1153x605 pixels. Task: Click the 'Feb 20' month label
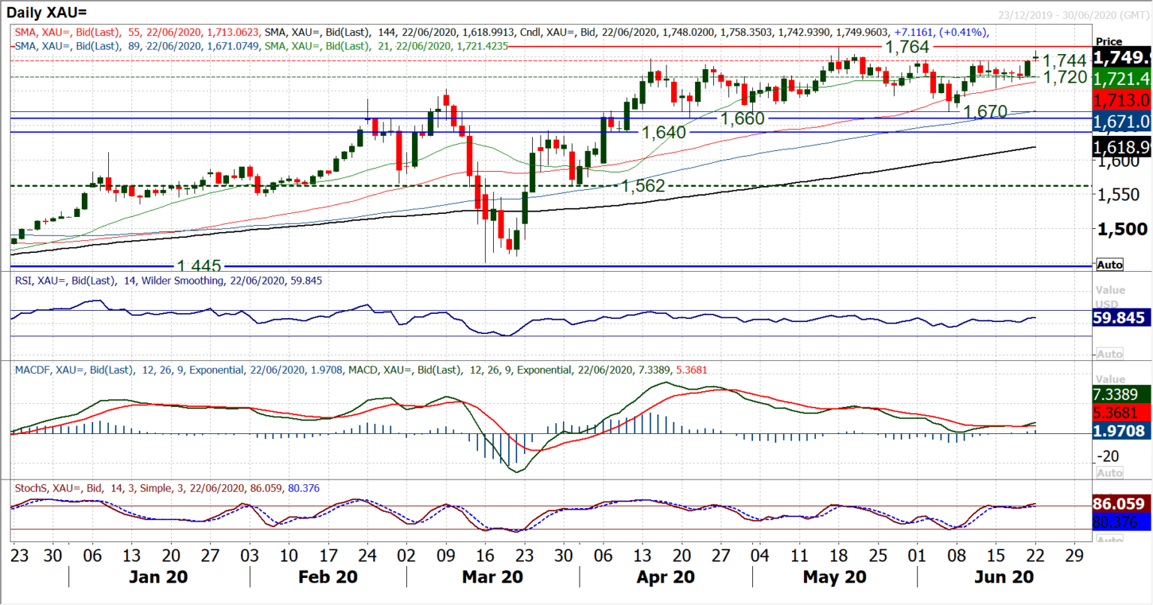pos(328,577)
